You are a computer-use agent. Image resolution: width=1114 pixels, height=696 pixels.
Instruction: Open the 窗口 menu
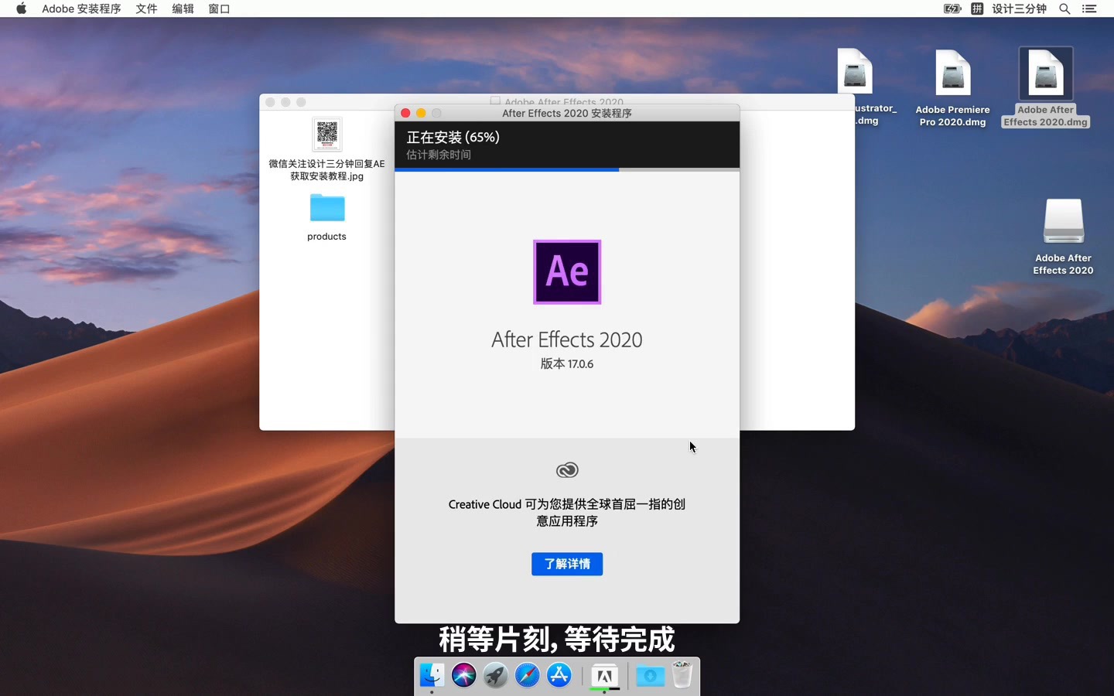(219, 9)
